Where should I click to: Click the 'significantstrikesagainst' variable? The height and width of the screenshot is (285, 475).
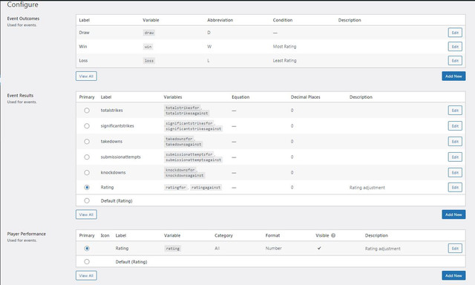[x=193, y=128]
